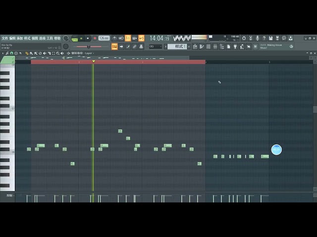The image size is (317, 237).
Task: Open the 工具 menu
Action: coord(50,38)
